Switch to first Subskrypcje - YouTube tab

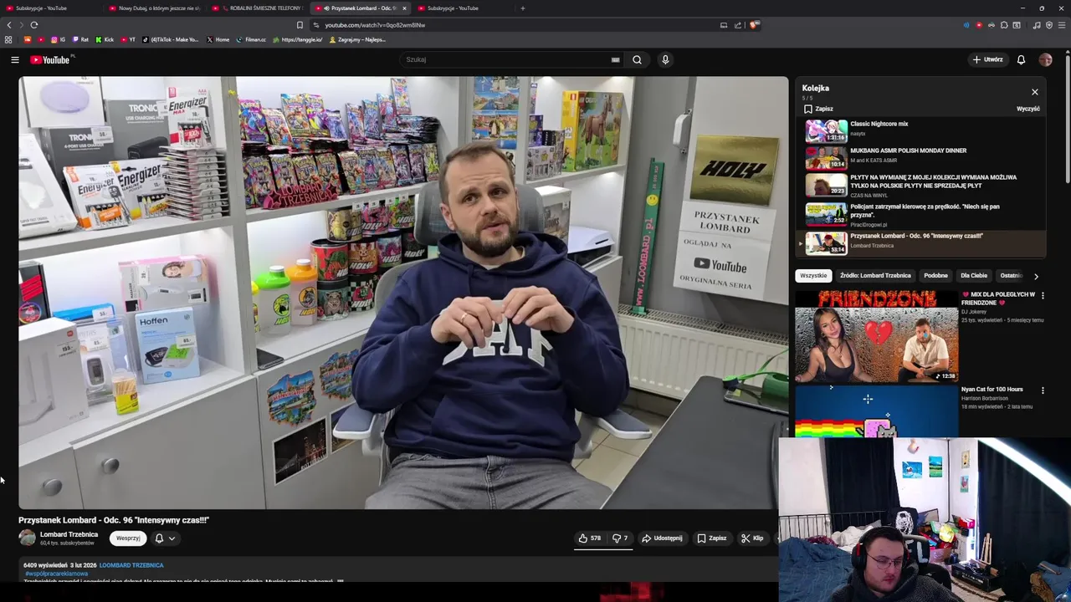50,8
